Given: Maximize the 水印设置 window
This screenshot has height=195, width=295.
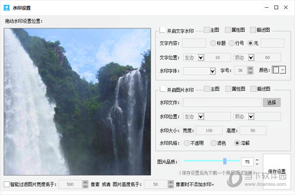Looking at the screenshot, I should pyautogui.click(x=276, y=7).
